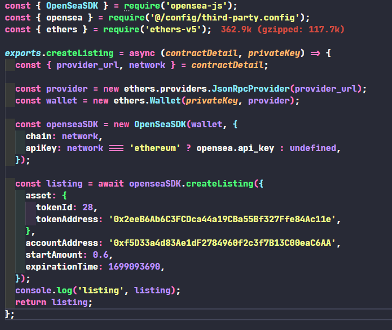This screenshot has height=330, width=392.
Task: Click the strict equality operator
Action: coord(116,148)
